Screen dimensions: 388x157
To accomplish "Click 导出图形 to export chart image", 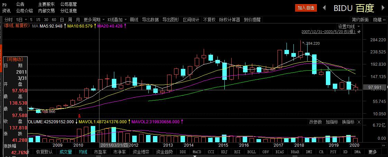I will point(171,20).
